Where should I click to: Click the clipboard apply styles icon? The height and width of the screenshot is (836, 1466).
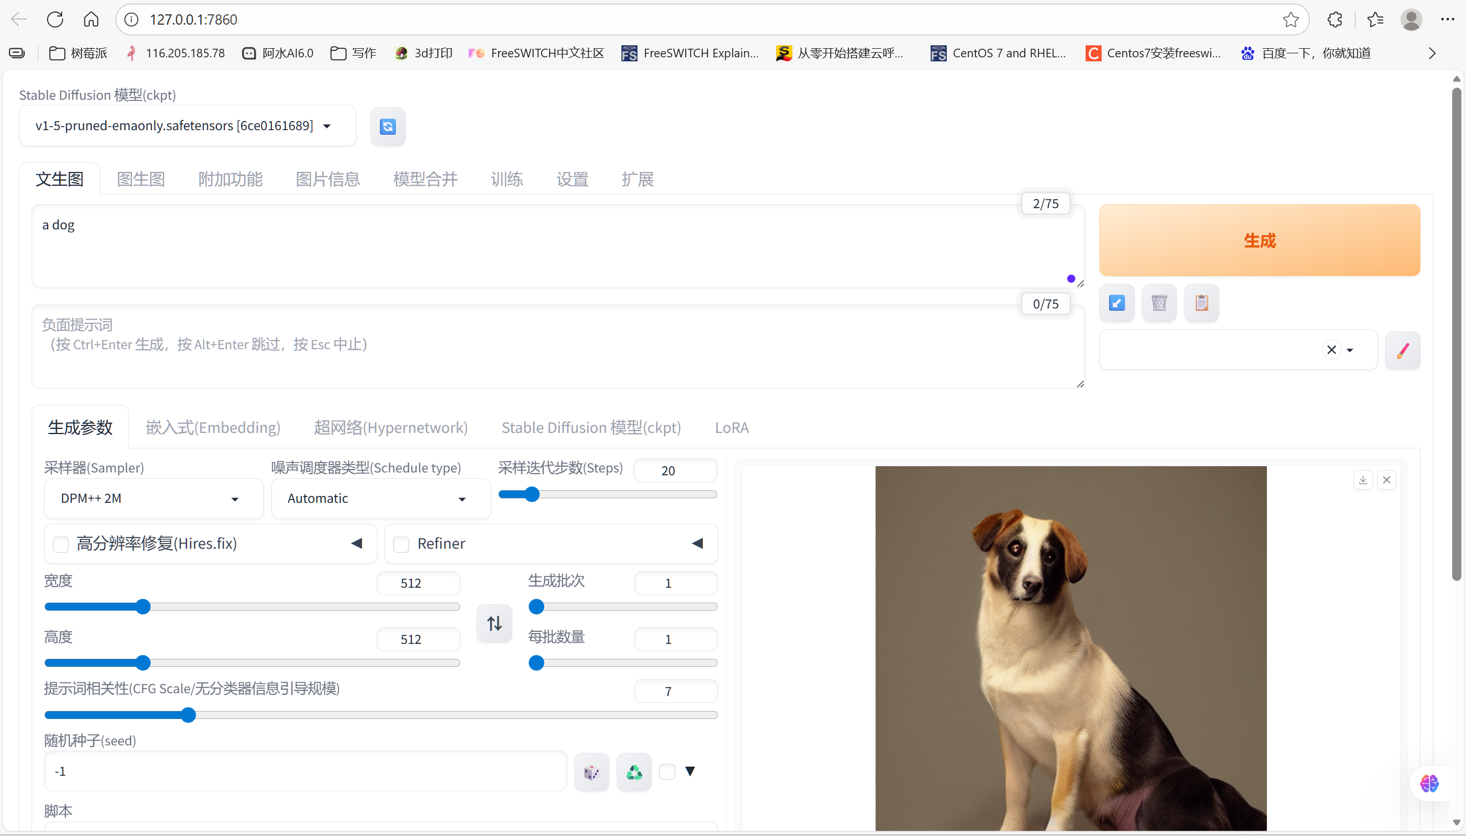pyautogui.click(x=1201, y=303)
